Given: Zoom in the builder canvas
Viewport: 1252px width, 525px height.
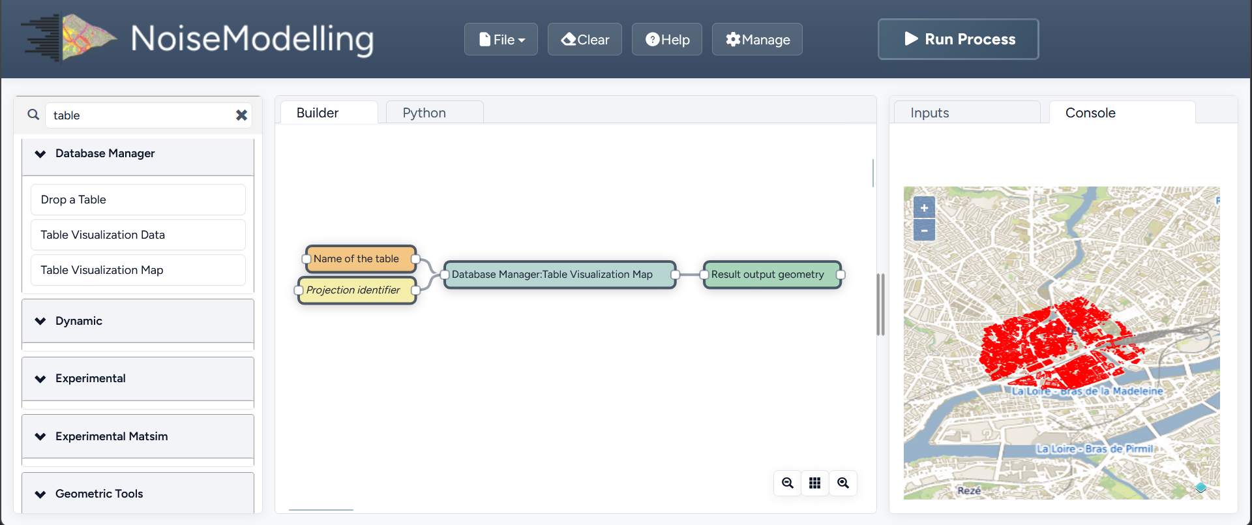Looking at the screenshot, I should 843,483.
